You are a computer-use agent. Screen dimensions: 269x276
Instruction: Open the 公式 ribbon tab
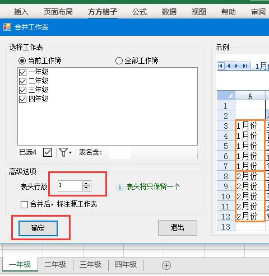click(x=140, y=12)
